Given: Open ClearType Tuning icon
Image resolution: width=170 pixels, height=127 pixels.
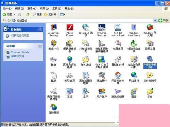Looking at the screenshot, I should pyautogui.click(x=54, y=27).
